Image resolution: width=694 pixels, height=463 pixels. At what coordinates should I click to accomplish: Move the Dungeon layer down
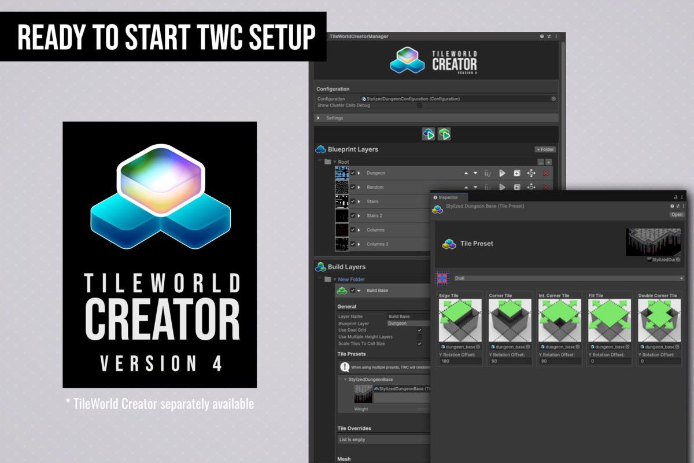[x=475, y=173]
